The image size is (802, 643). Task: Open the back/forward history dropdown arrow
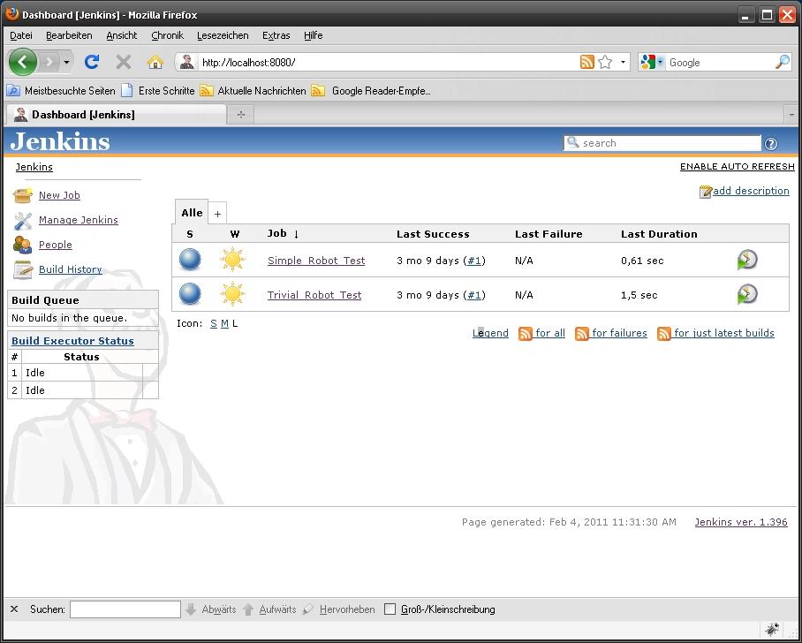(x=66, y=63)
